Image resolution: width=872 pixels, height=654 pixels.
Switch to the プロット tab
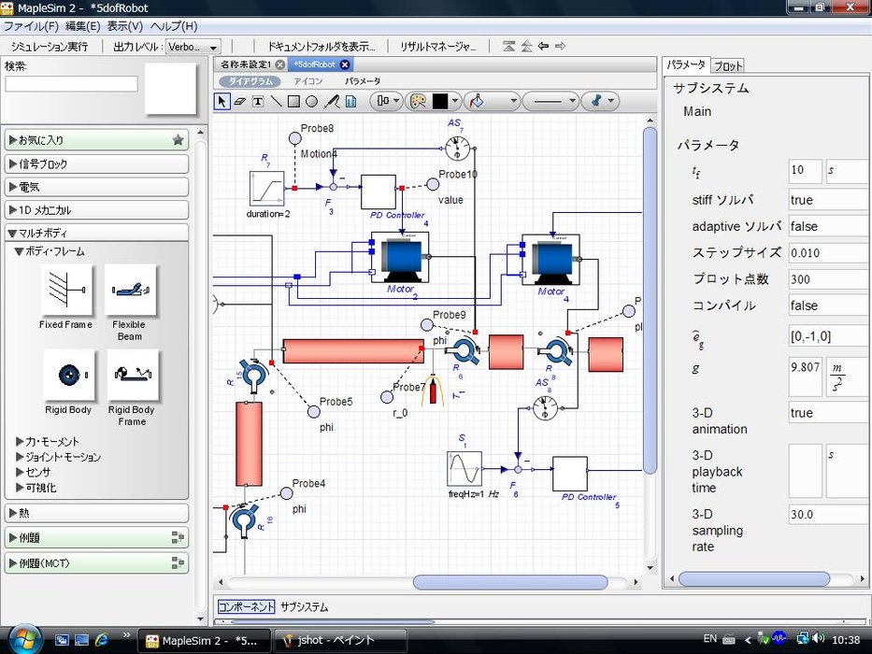pos(728,65)
